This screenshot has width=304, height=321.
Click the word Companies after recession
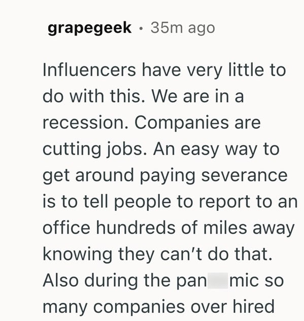click(182, 123)
